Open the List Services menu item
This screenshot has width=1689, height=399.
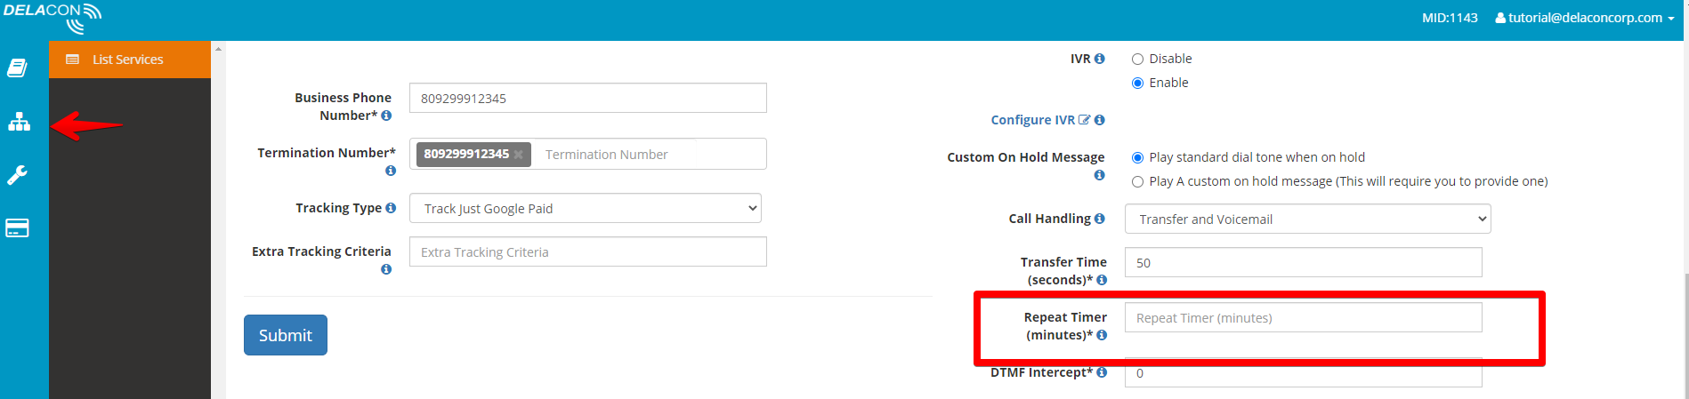click(x=130, y=60)
